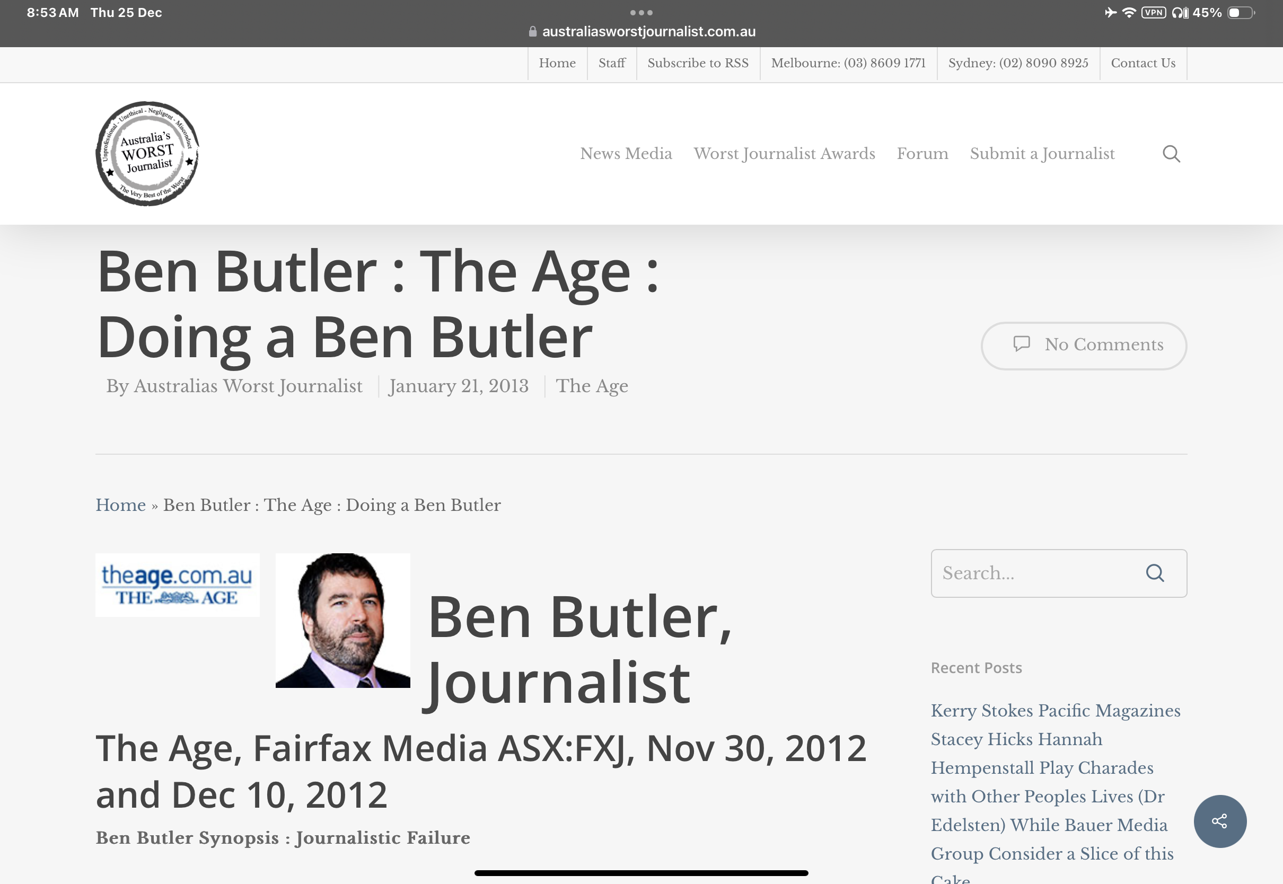Open Submit a Journalist page
This screenshot has height=884, width=1283.
(x=1041, y=153)
